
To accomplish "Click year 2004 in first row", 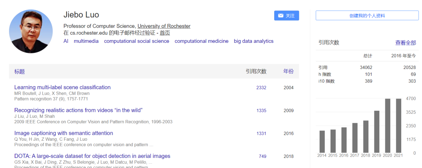I will (x=288, y=88).
